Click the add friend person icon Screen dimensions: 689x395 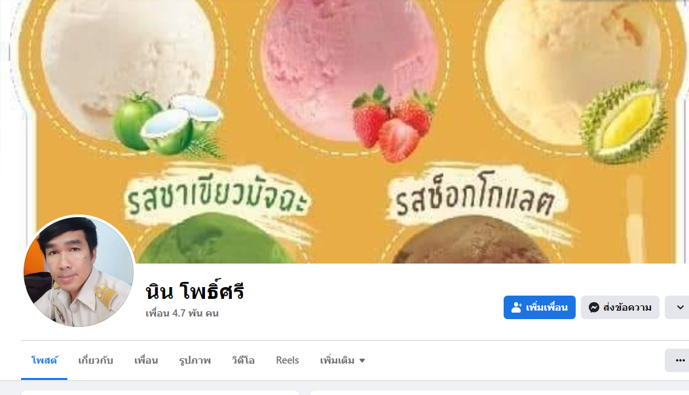coord(517,307)
